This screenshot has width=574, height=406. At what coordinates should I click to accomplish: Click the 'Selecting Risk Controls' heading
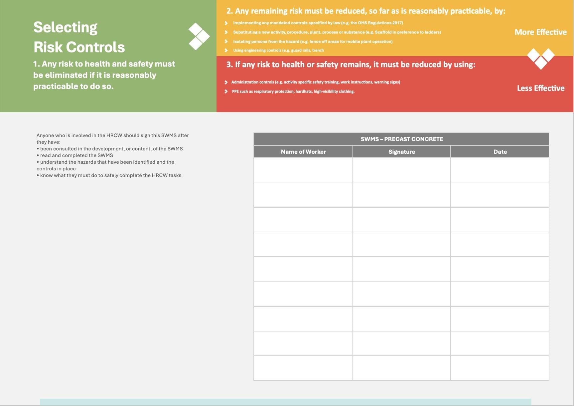pos(79,37)
